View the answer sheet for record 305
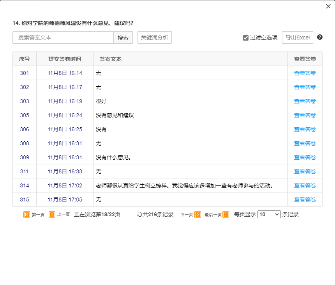This screenshot has height=285, width=335. tap(305, 115)
